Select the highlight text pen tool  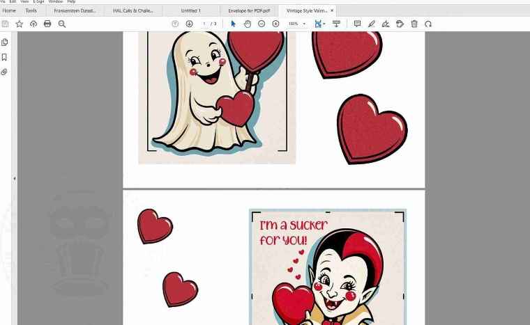click(x=371, y=24)
